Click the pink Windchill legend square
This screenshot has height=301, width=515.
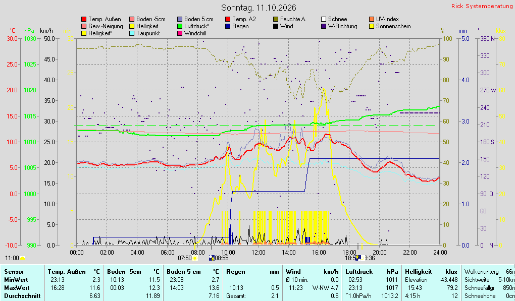pyautogui.click(x=180, y=33)
